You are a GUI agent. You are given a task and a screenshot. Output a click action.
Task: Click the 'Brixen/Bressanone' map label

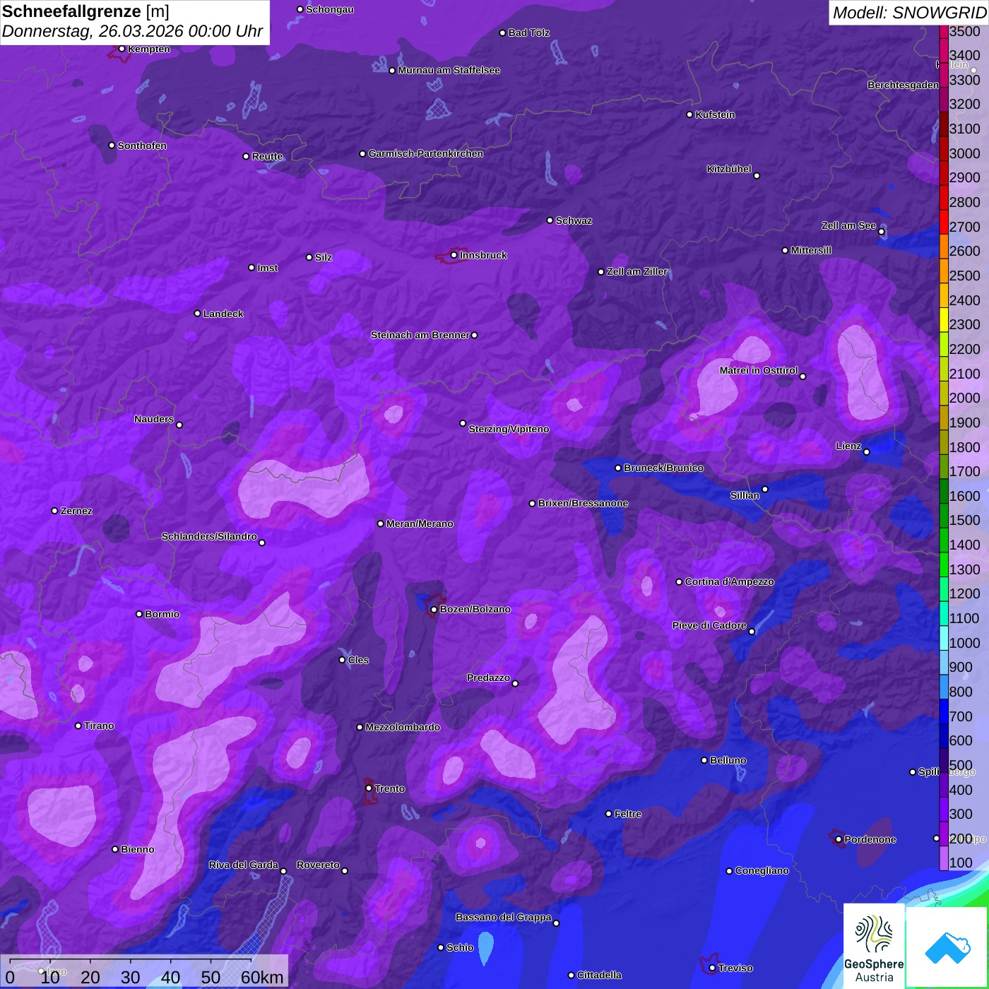click(x=583, y=503)
